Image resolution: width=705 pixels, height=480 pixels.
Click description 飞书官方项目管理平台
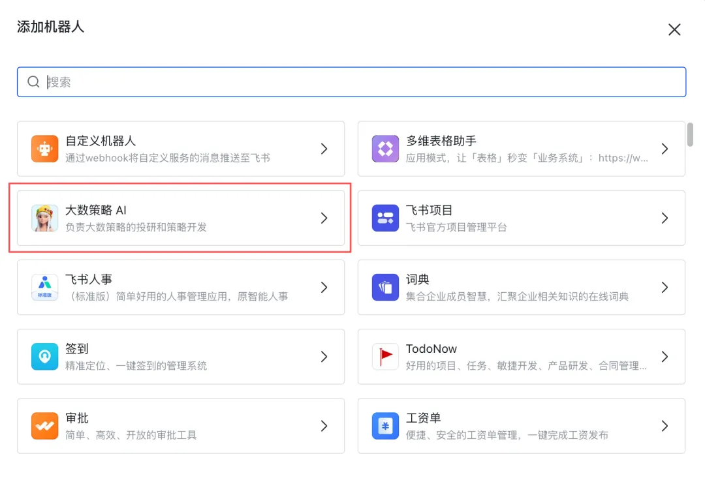(x=456, y=227)
